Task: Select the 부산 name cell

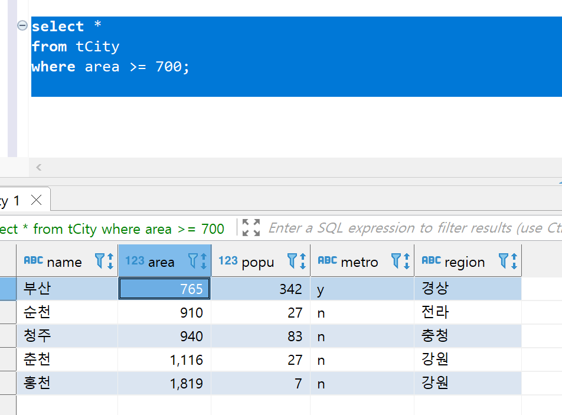Action: coord(67,289)
